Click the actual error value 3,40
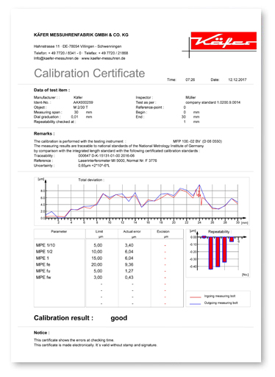Screen dimensions: 275x377 (129, 245)
